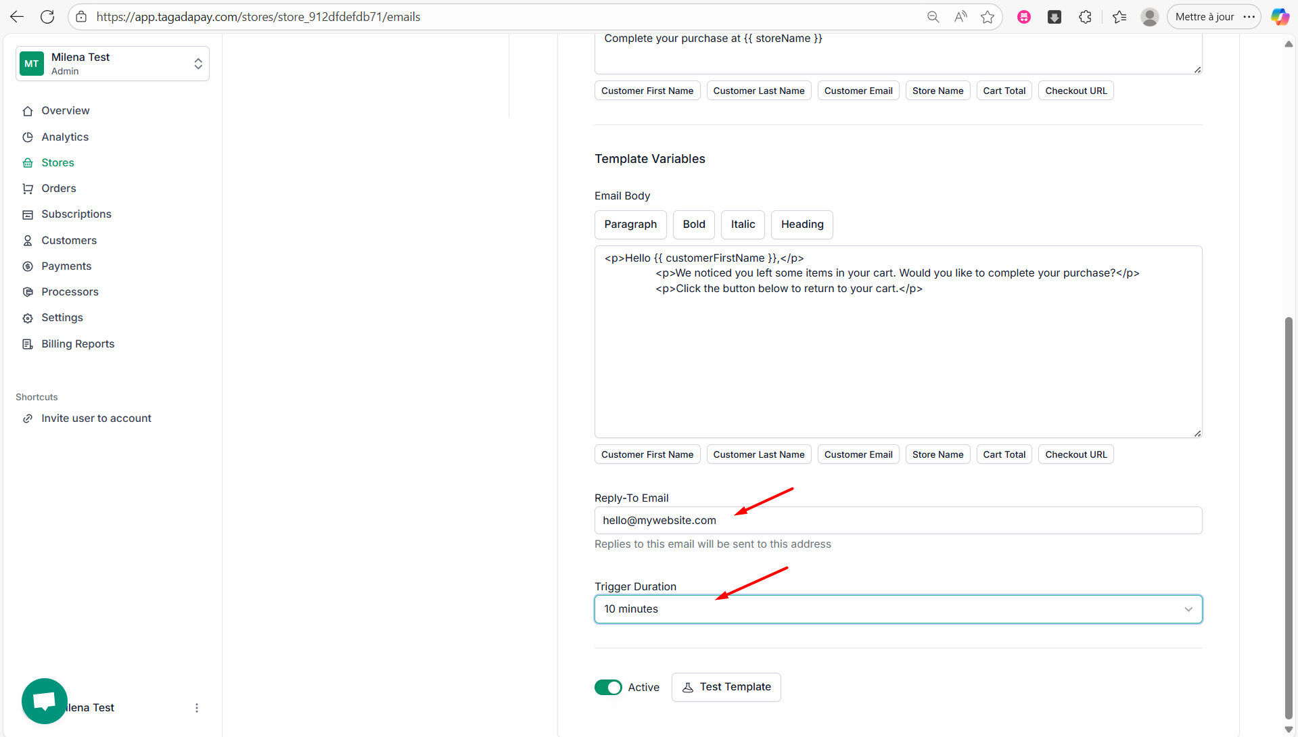Click the favorites star icon in address bar

[988, 17]
